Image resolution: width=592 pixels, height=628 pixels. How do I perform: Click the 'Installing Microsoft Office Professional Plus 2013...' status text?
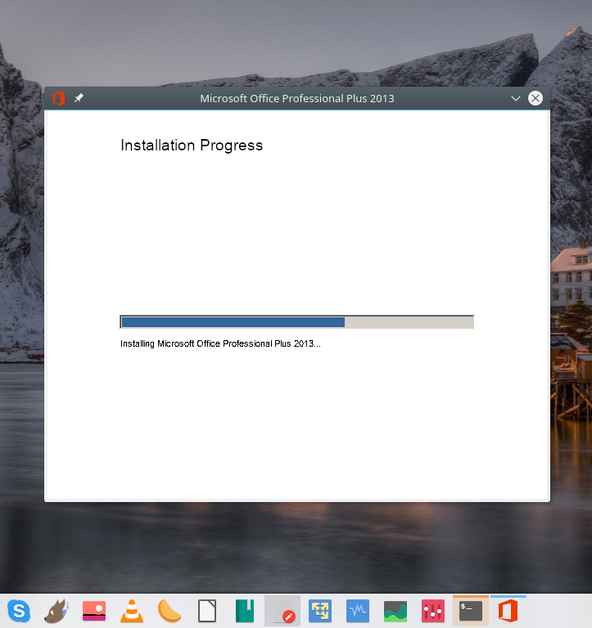220,343
